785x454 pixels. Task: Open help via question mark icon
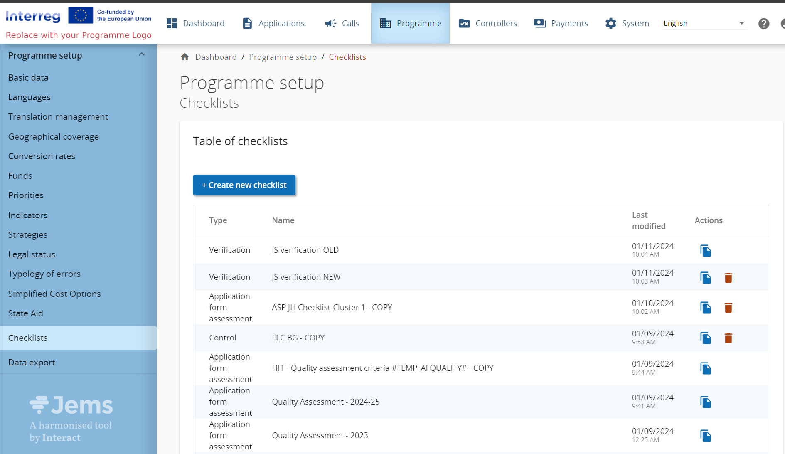click(x=763, y=24)
